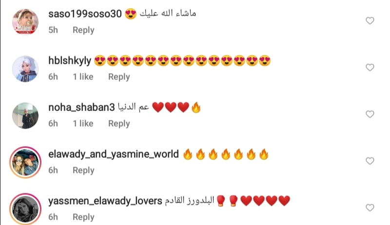Tap the heart on noha_shaban3's comment
Screen dimensions: 390x225
click(x=370, y=114)
